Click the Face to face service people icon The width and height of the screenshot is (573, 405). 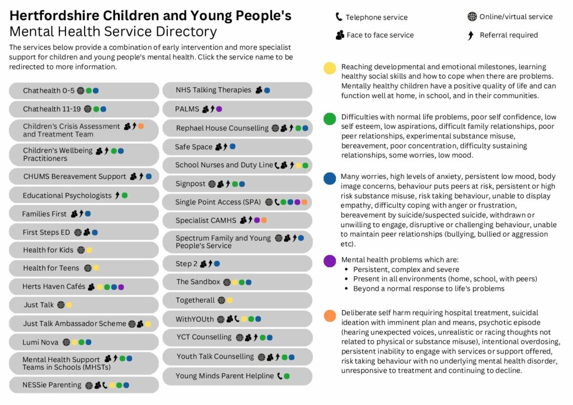340,35
